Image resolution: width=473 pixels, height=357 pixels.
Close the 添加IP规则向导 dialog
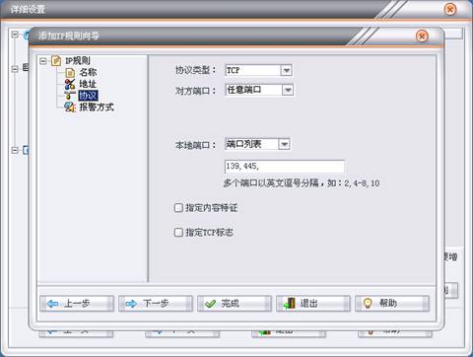(x=422, y=36)
